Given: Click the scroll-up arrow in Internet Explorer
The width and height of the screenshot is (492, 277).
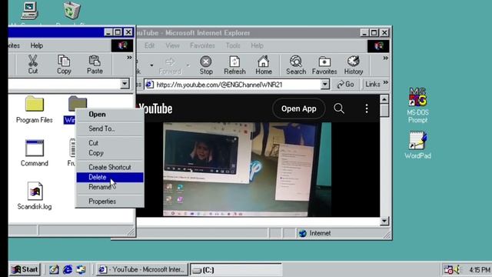Looking at the screenshot, I should point(384,99).
